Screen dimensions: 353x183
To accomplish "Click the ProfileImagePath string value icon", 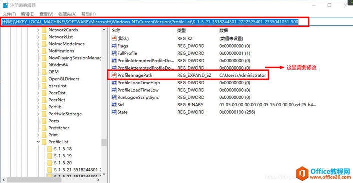I will click(x=114, y=75).
